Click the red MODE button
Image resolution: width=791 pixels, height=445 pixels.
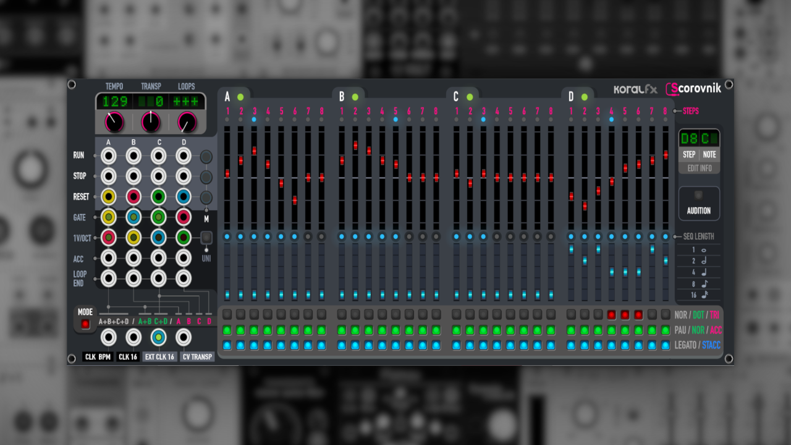click(85, 324)
